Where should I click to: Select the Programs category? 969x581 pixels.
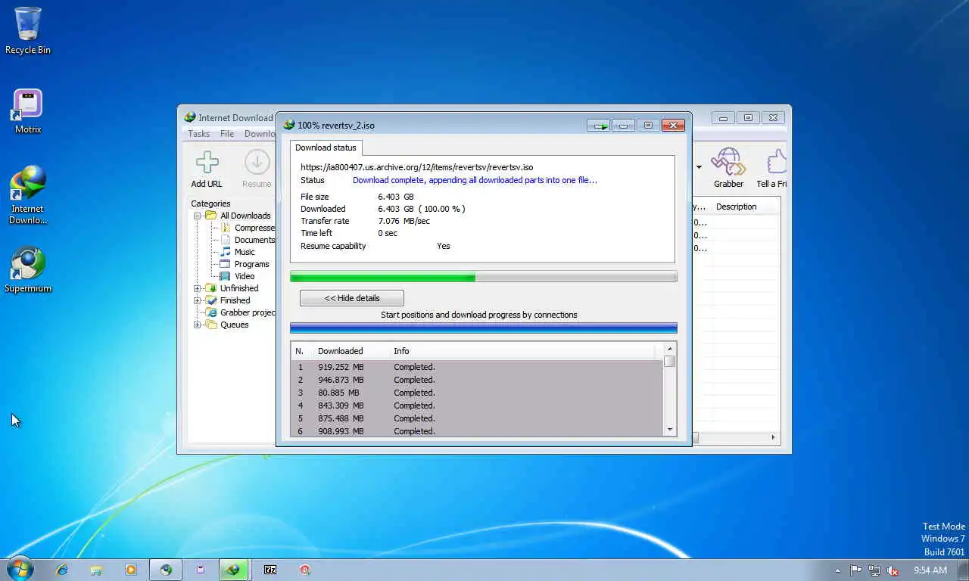pos(251,264)
